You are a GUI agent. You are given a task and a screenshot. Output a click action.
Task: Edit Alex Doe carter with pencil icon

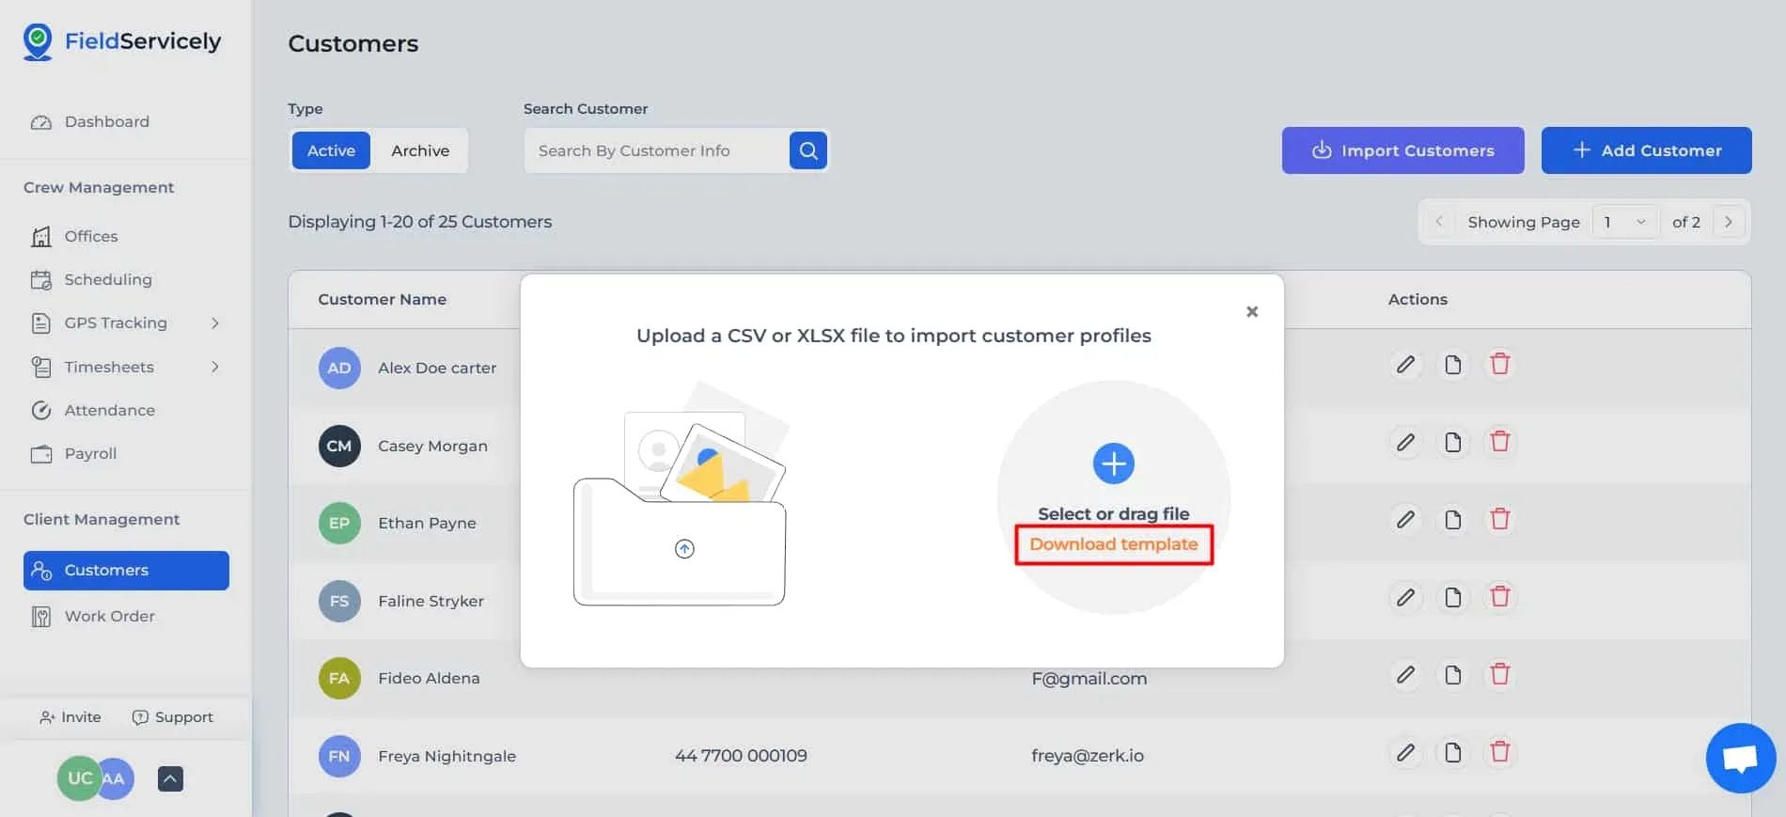1405,365
